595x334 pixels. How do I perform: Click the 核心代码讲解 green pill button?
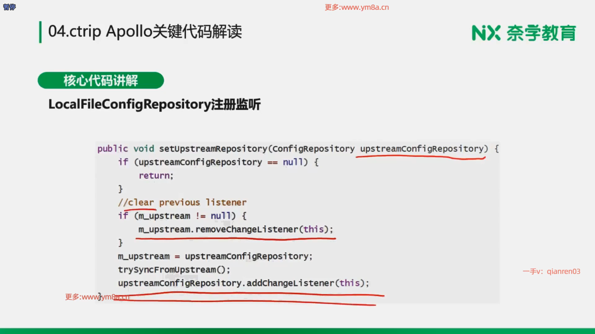(x=101, y=80)
